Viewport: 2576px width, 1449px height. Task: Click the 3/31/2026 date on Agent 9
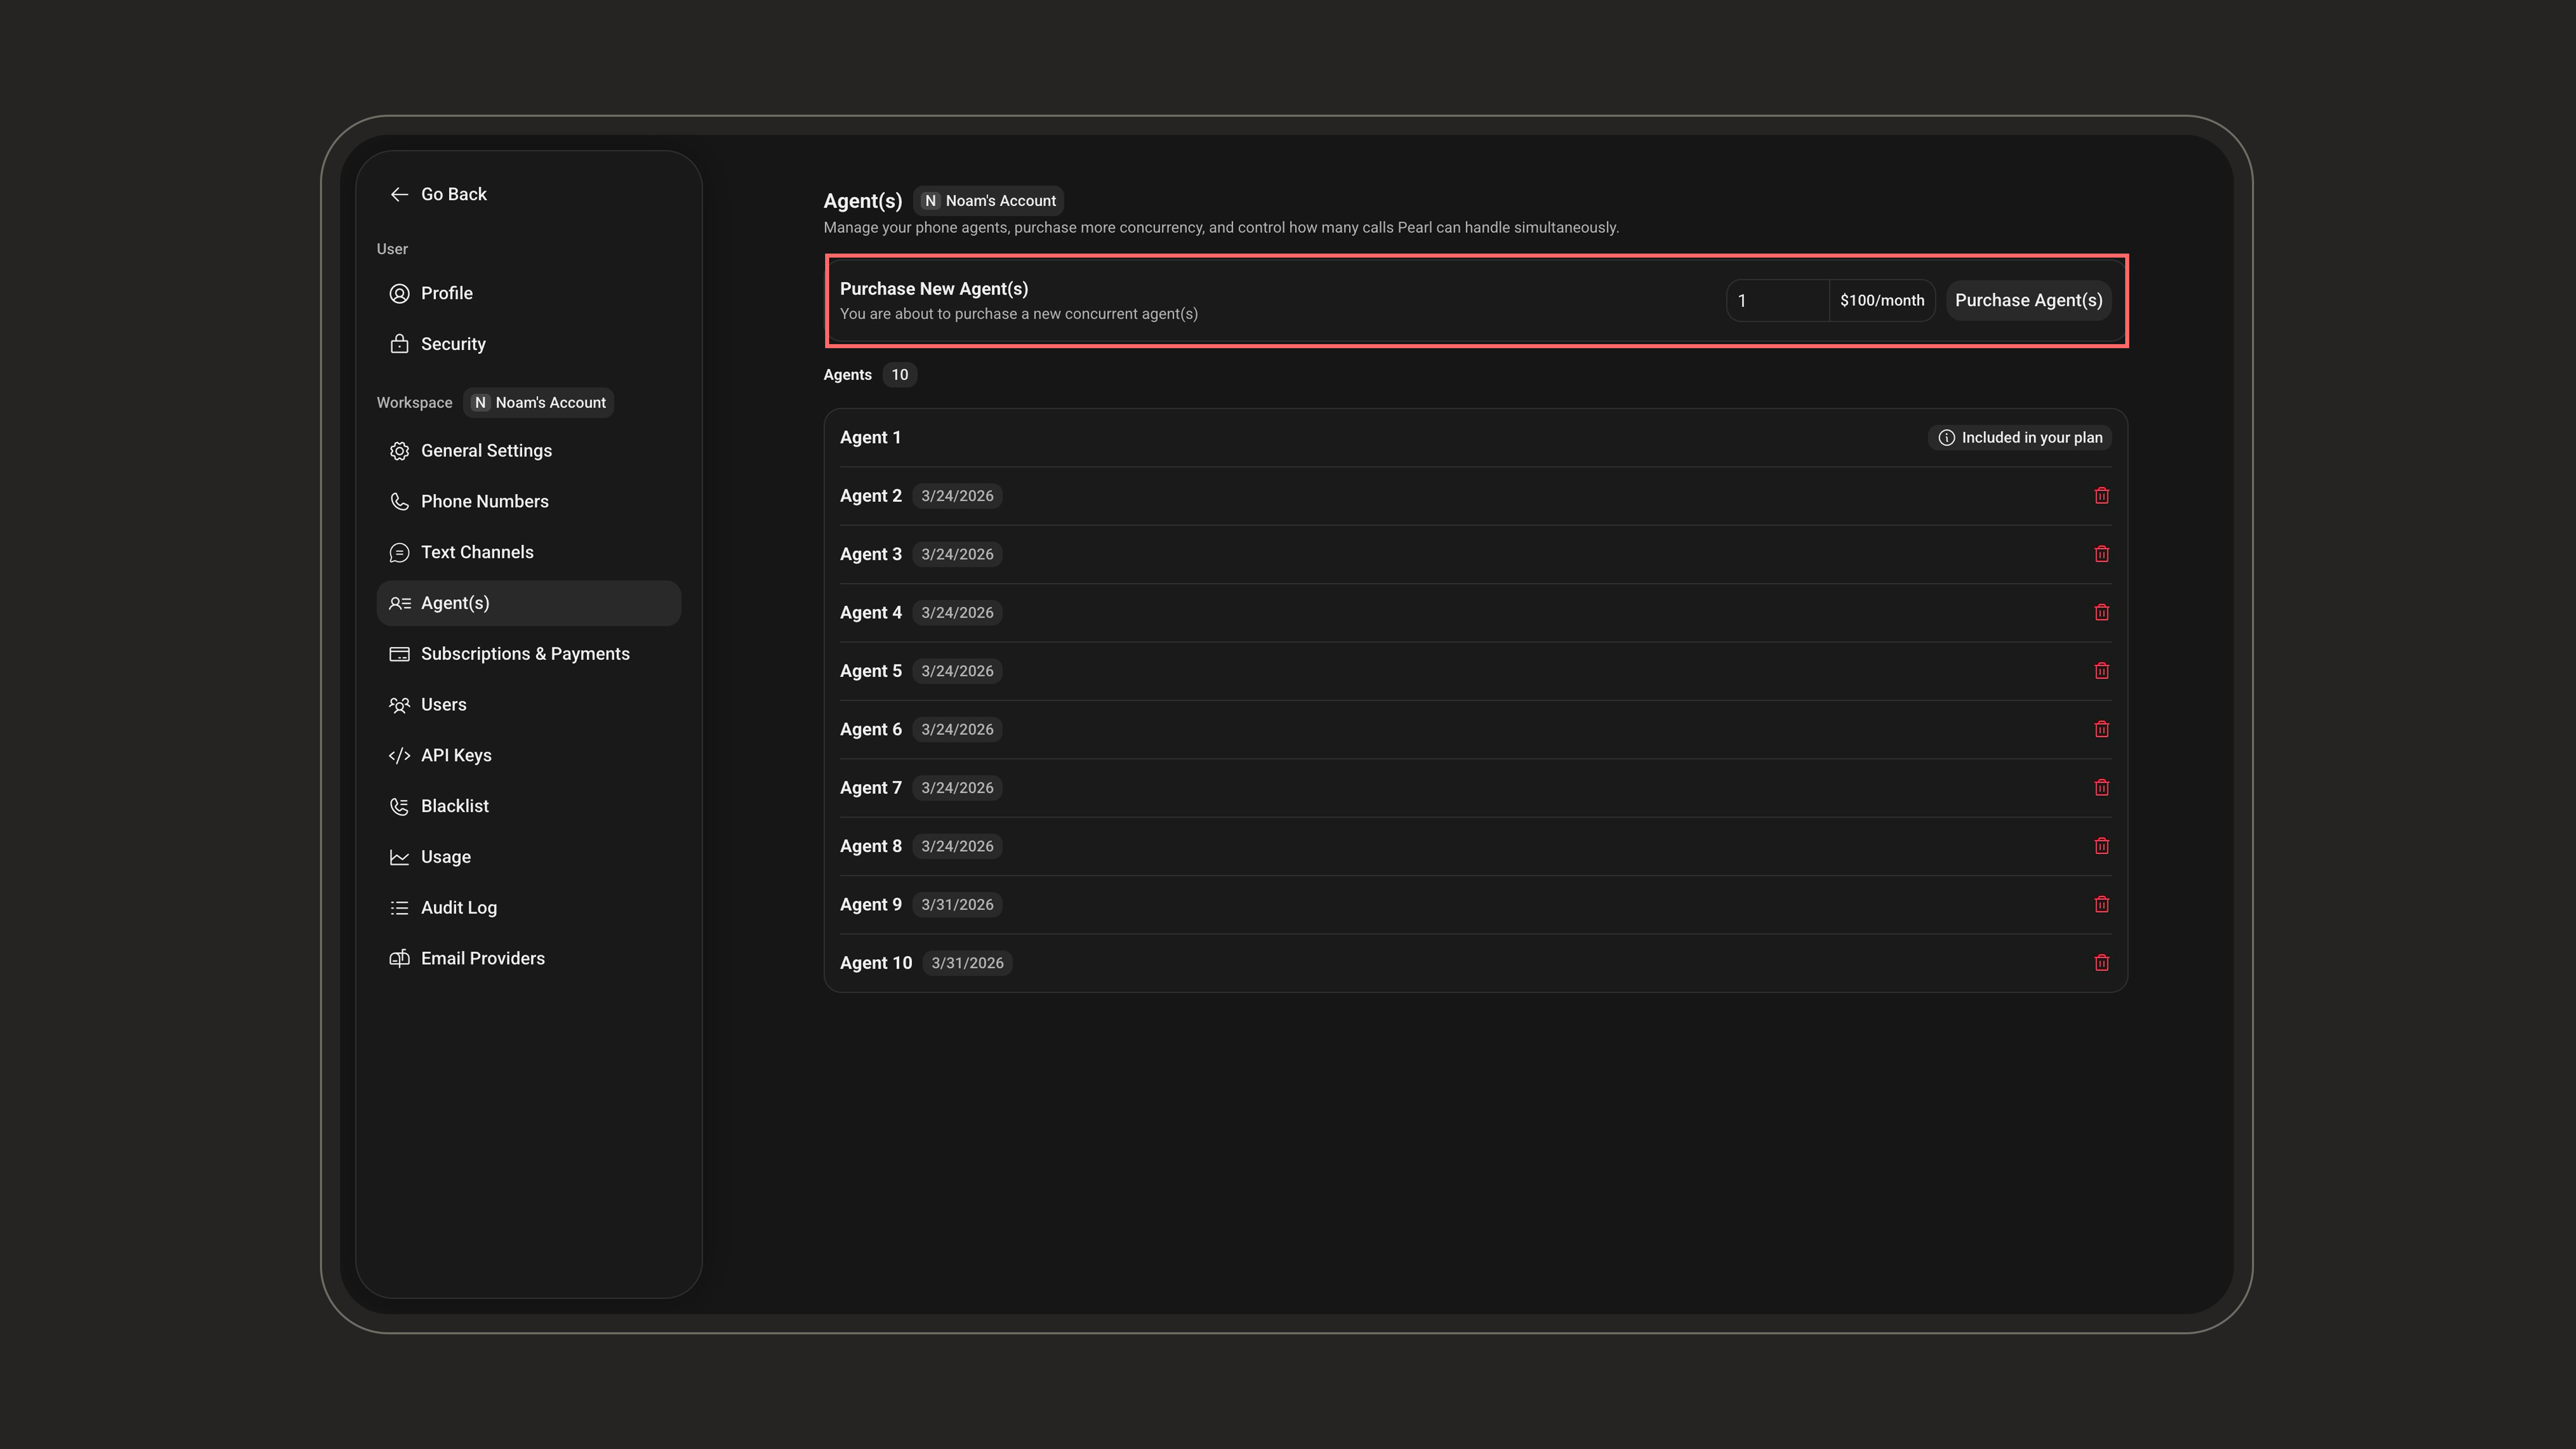pyautogui.click(x=957, y=905)
